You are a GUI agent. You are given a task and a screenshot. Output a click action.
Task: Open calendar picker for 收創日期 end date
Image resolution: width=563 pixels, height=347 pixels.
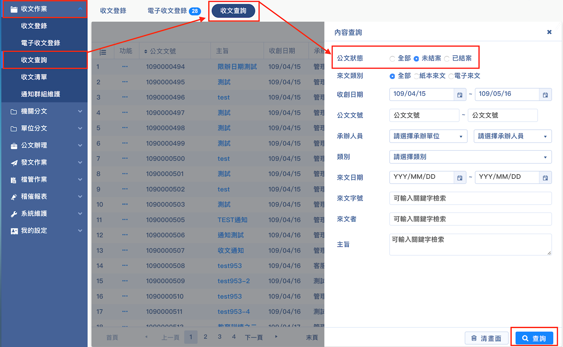545,95
